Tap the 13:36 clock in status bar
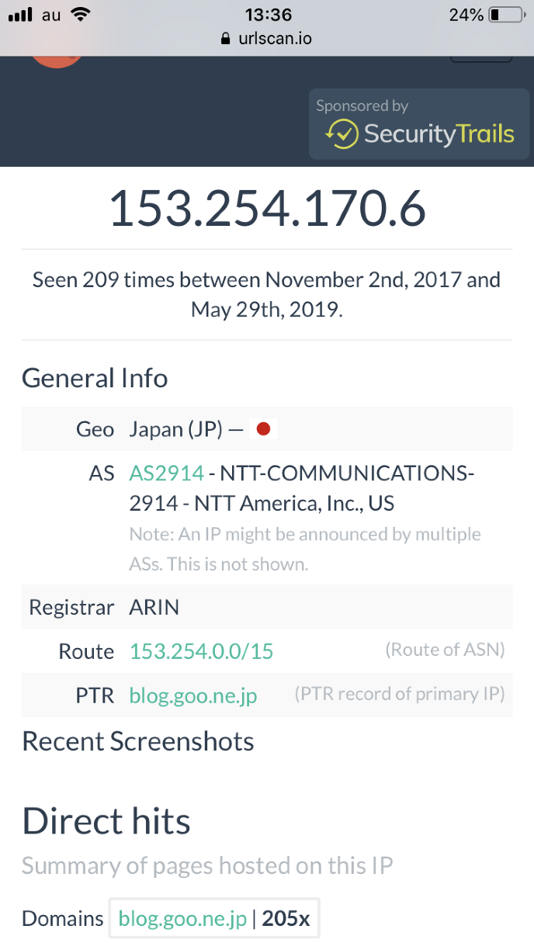 268,15
